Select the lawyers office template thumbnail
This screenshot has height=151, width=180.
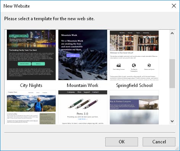134,107
